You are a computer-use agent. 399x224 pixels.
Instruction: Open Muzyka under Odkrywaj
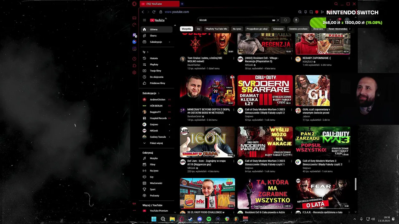[x=156, y=158]
